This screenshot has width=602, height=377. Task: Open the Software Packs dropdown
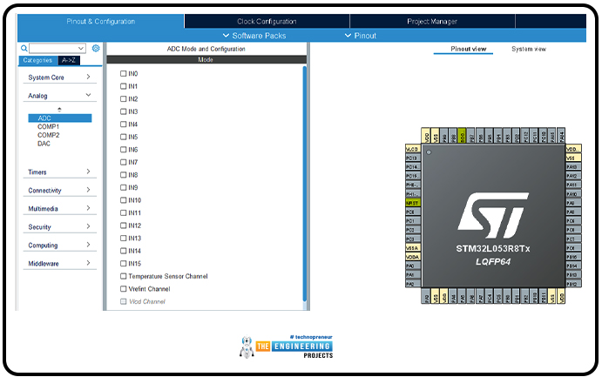(254, 36)
